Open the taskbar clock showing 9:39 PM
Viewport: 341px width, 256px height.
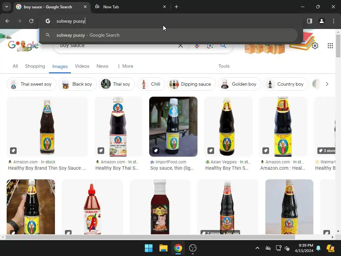pos(304,248)
